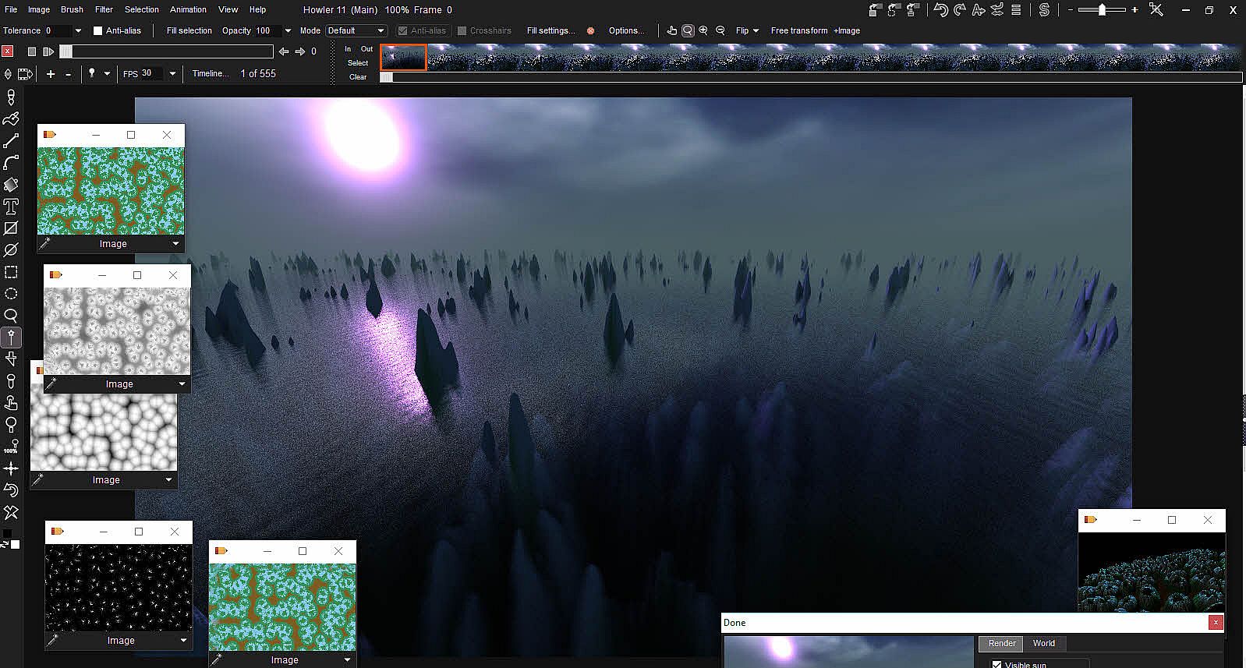Select the Text tool in left toolbar
Image resolution: width=1246 pixels, height=668 pixels.
click(11, 207)
